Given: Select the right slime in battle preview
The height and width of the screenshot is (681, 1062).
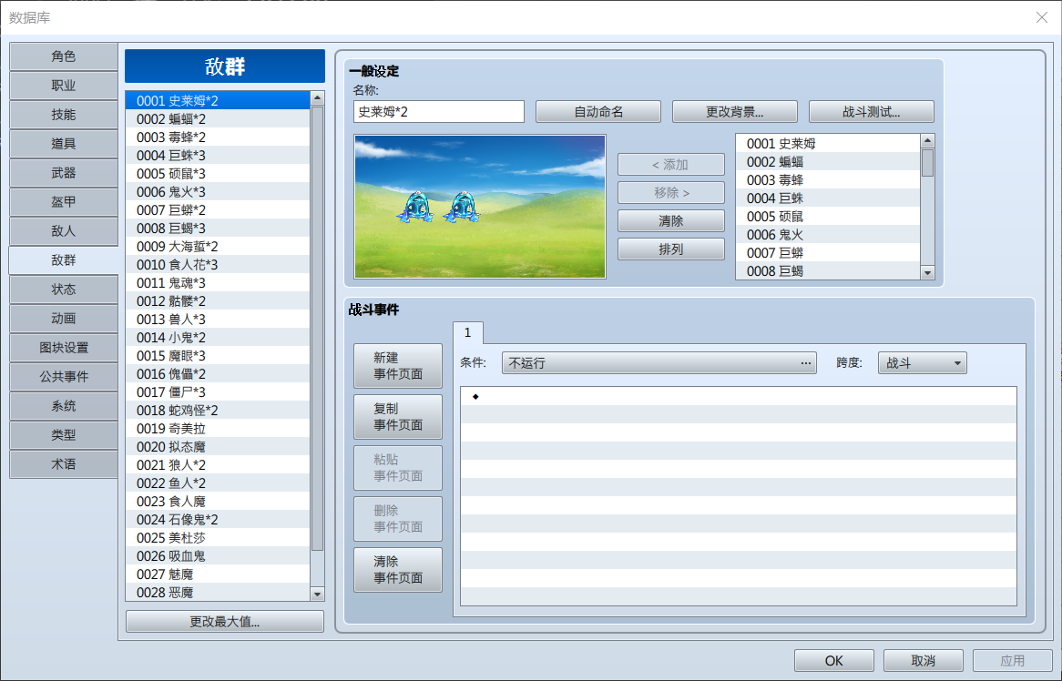Looking at the screenshot, I should [463, 208].
